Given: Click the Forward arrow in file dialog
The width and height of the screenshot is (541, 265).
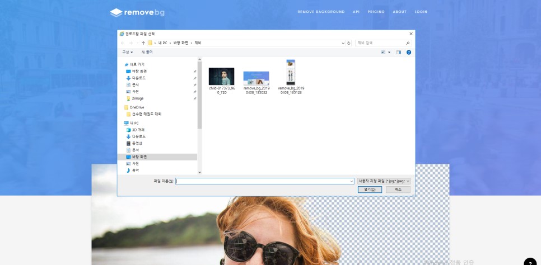Looking at the screenshot, I should click(x=130, y=43).
